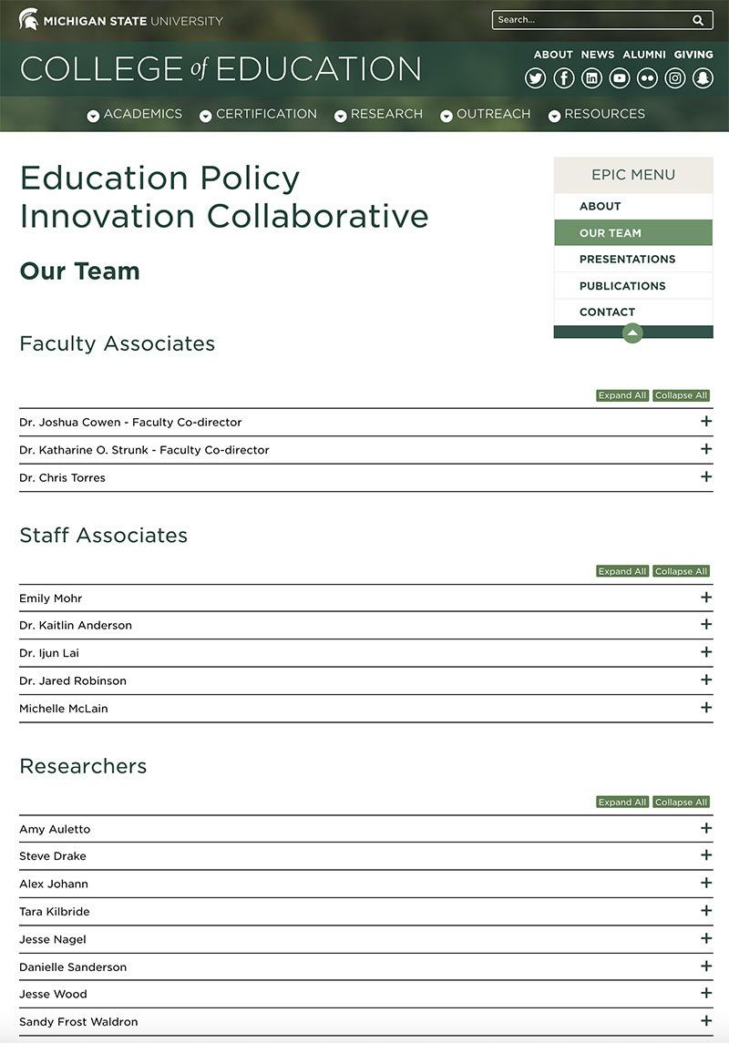Open the Twitter social icon
729x1043 pixels.
pos(535,78)
